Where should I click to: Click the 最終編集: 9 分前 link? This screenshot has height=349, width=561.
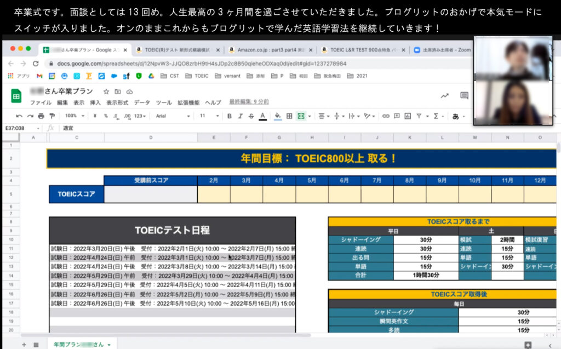click(x=249, y=102)
